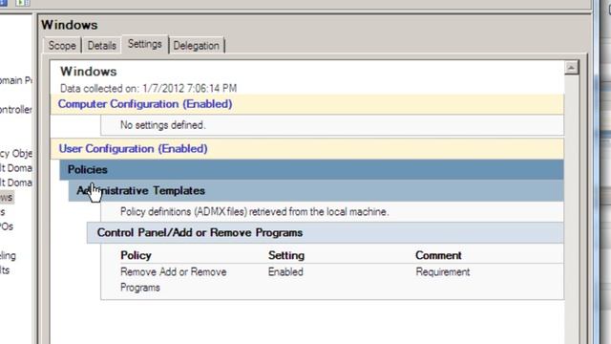Open the Delegation tab

(197, 45)
